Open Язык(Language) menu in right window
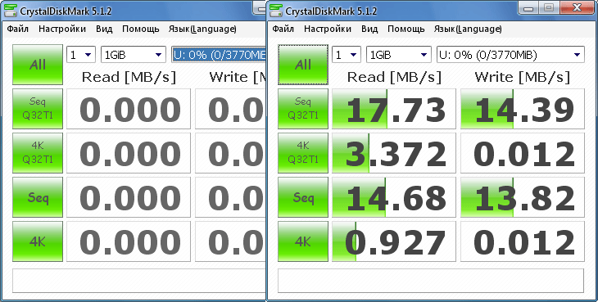Screen dimensions: 598x302 coord(468,29)
